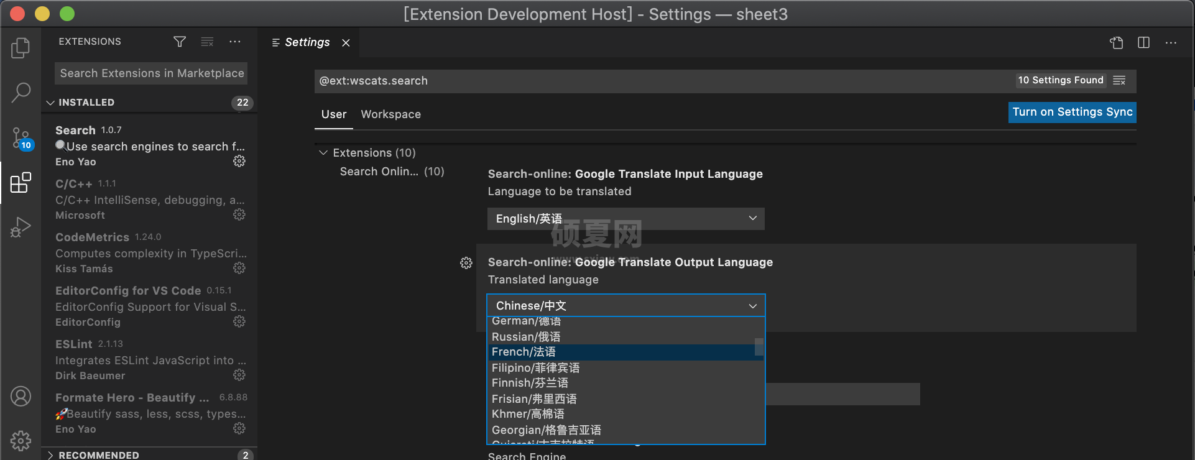Viewport: 1195px width, 460px height.
Task: Close the Output Language Chinese dropdown
Action: point(626,306)
